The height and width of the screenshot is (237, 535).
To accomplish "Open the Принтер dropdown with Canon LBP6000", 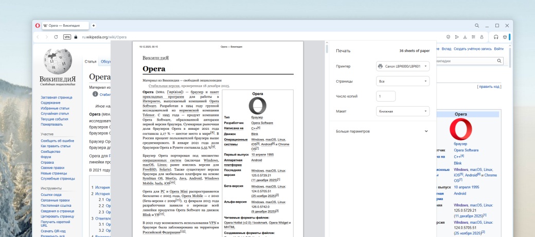I will (x=402, y=66).
